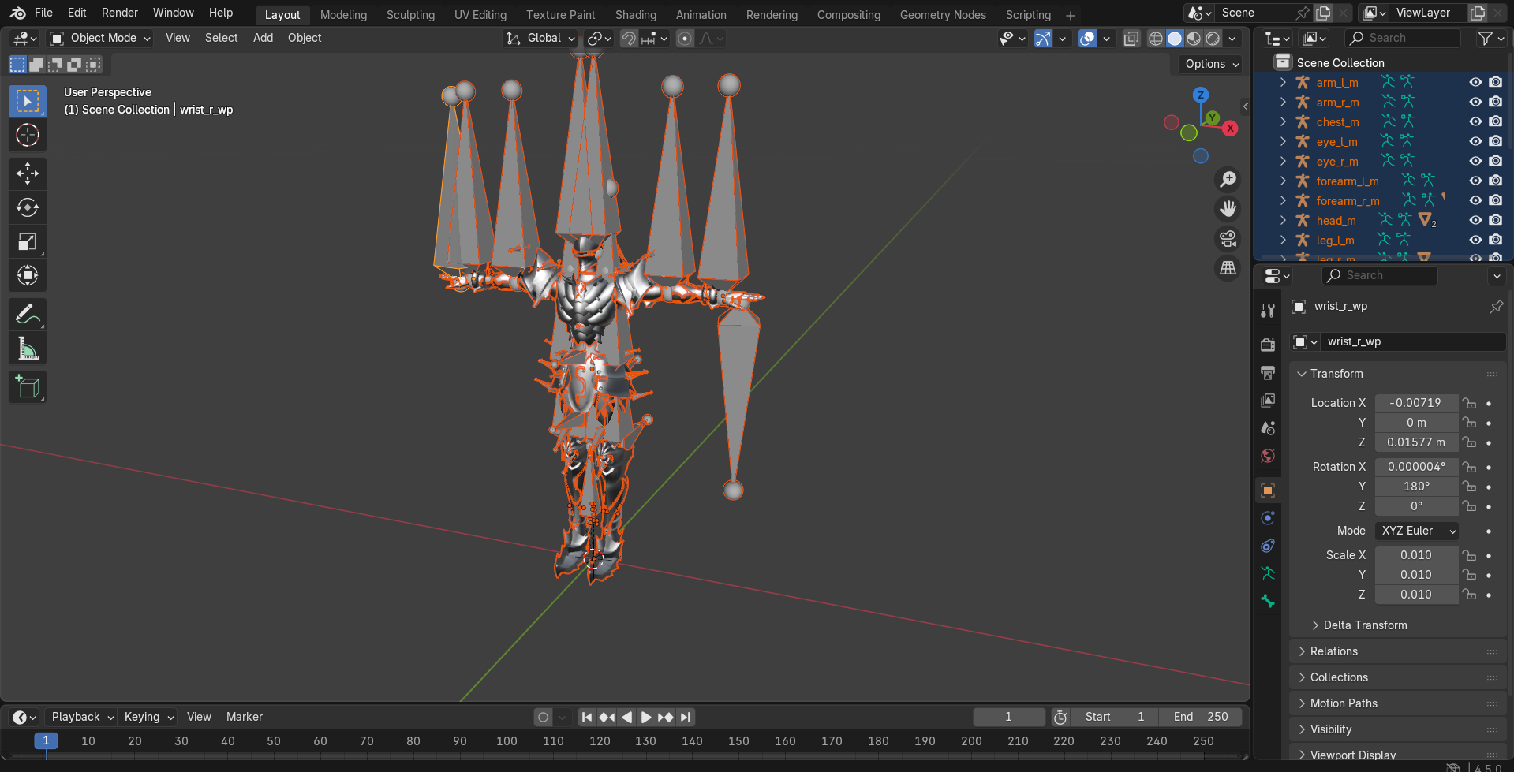The width and height of the screenshot is (1514, 772).
Task: Toggle X-ray display in viewport header
Action: coord(1131,39)
